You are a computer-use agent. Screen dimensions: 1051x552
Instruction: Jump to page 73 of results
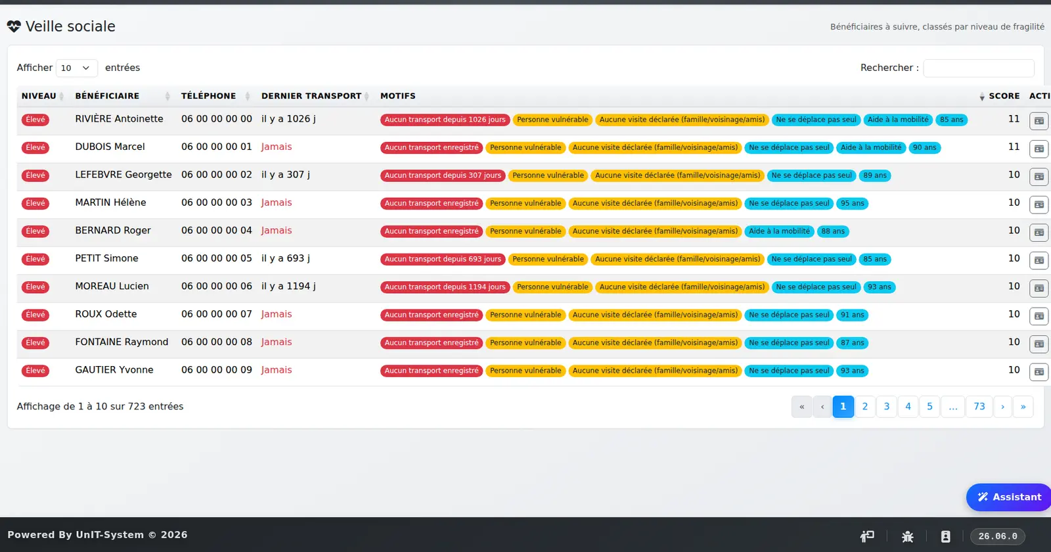(x=979, y=407)
